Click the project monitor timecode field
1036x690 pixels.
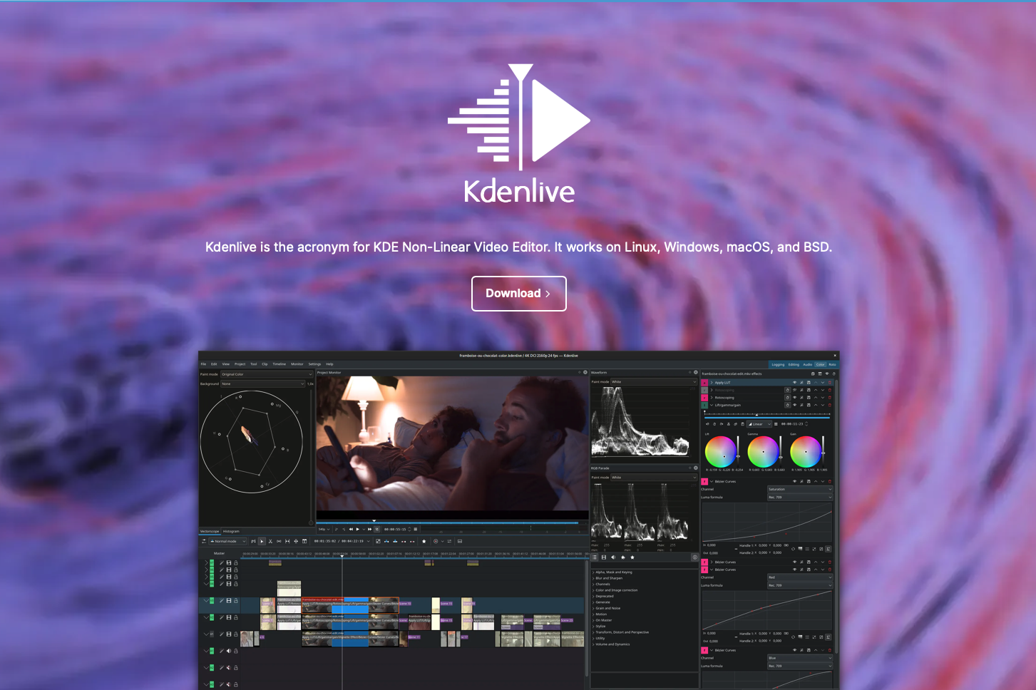[x=395, y=530]
